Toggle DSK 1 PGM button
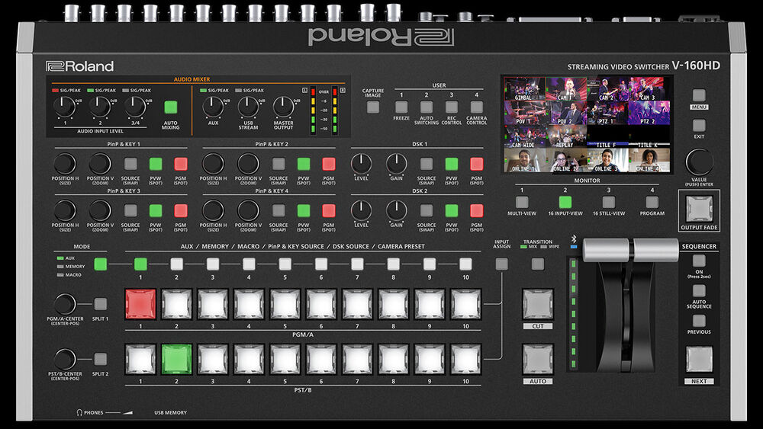The height and width of the screenshot is (429, 763). [477, 164]
